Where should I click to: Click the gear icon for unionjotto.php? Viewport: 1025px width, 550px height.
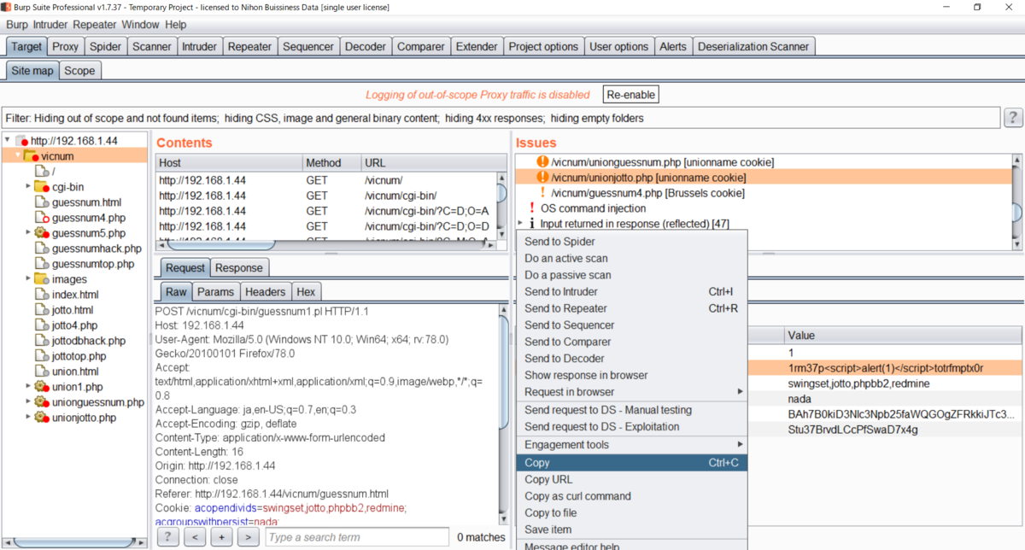tap(42, 418)
